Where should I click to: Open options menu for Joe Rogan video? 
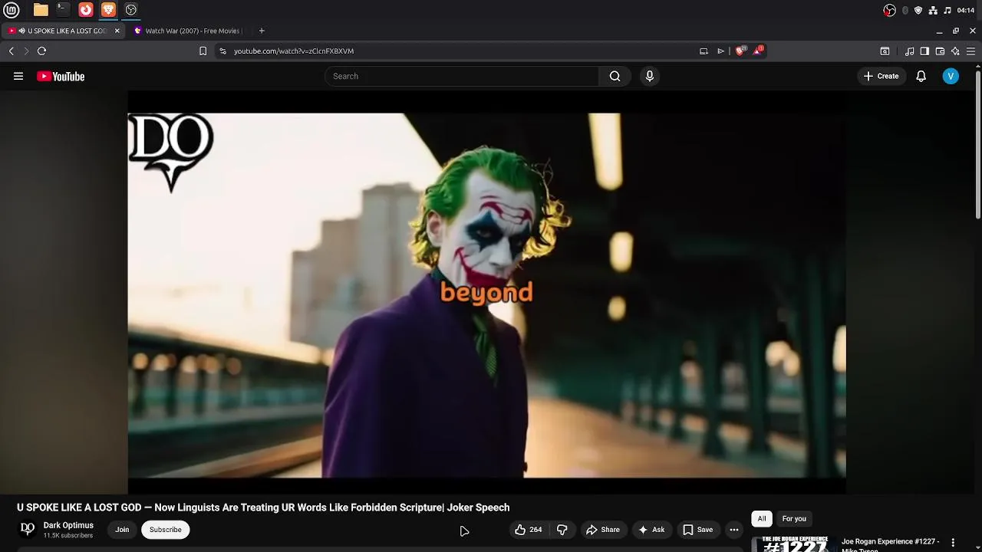953,543
